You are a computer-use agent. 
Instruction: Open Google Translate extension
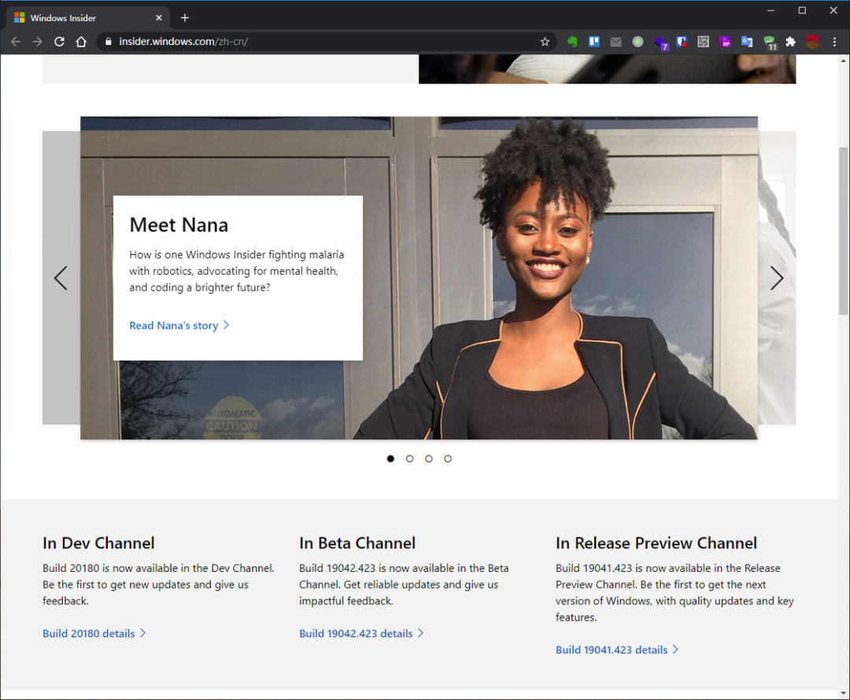747,42
